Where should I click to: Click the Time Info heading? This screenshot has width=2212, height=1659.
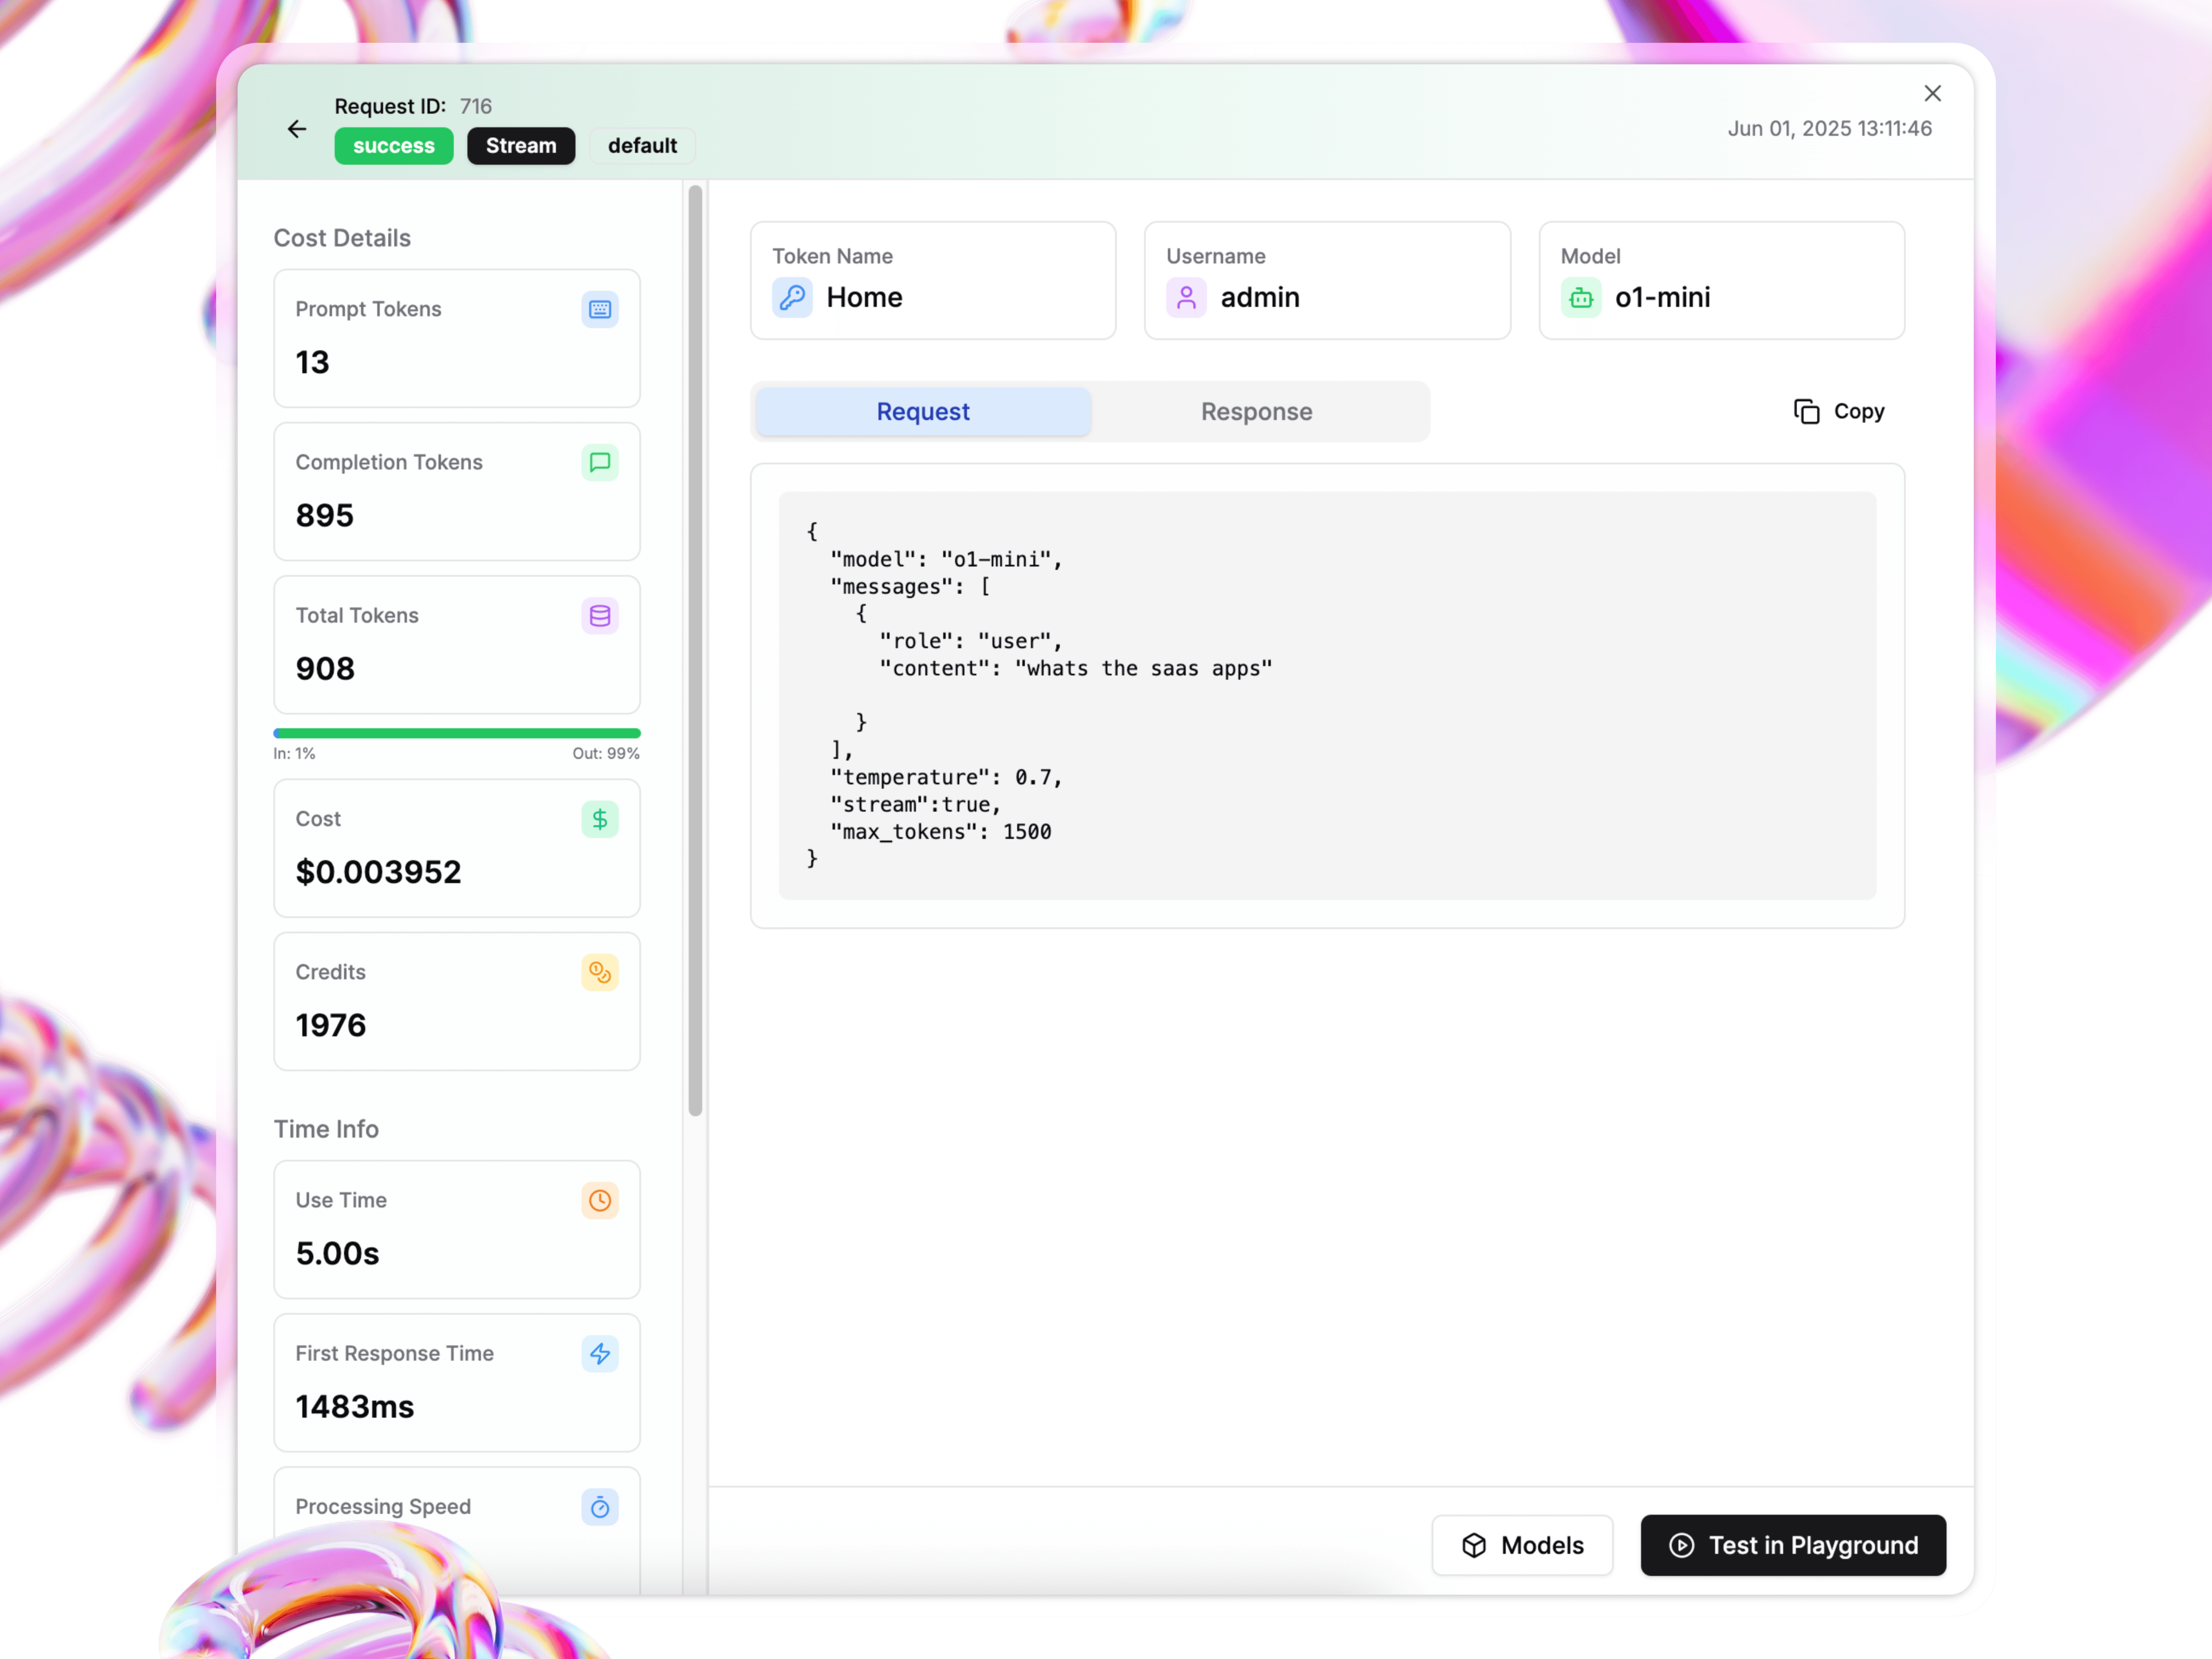326,1129
